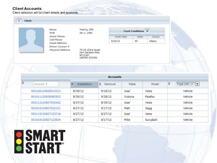The image size is (217, 163).
Task: Click removal date 8/30/12
Action: point(106,103)
